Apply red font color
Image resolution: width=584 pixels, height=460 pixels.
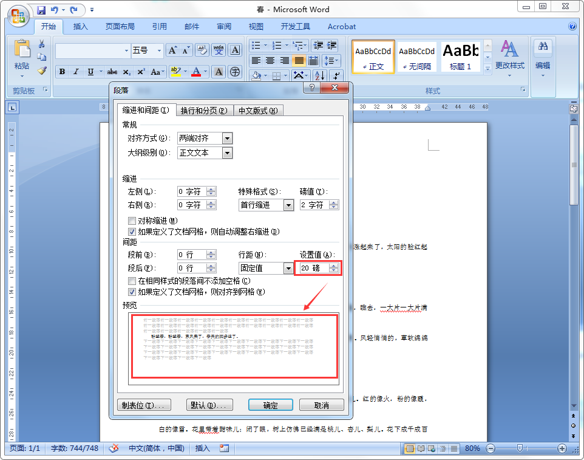point(196,72)
